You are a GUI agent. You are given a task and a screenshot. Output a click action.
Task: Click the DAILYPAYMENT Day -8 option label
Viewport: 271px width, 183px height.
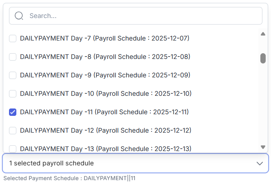click(105, 57)
